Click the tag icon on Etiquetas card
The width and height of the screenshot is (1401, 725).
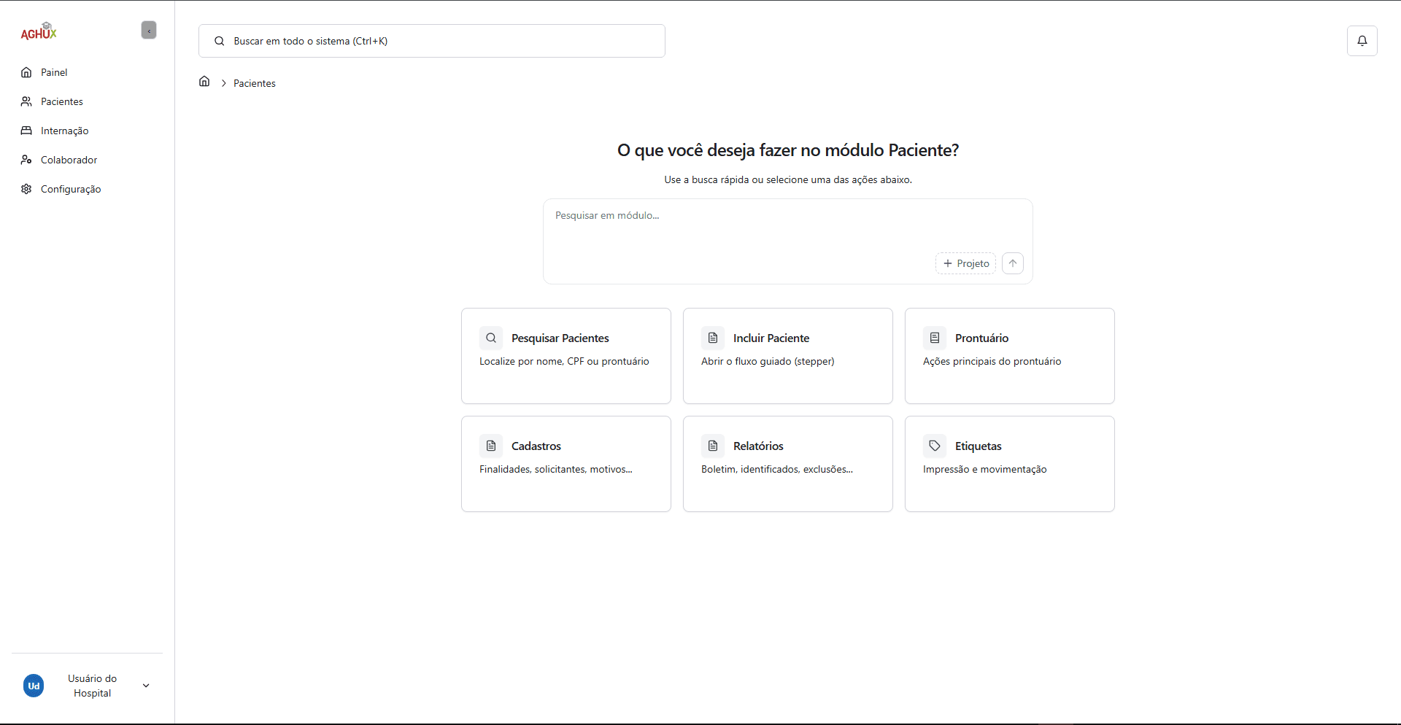(x=935, y=446)
